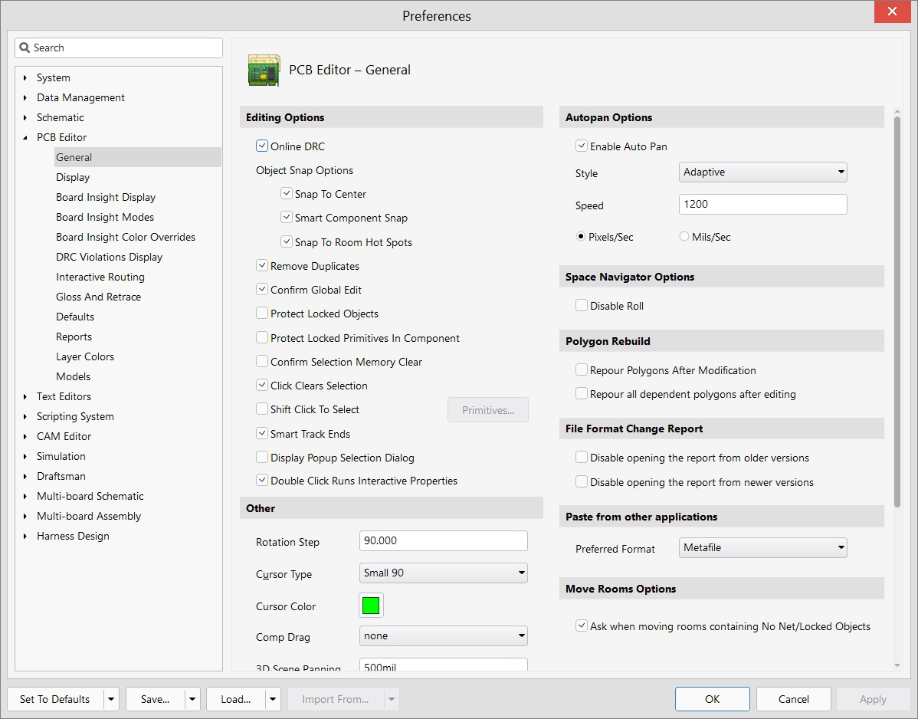Collapse the PCB Editor node
This screenshot has width=918, height=719.
click(25, 138)
